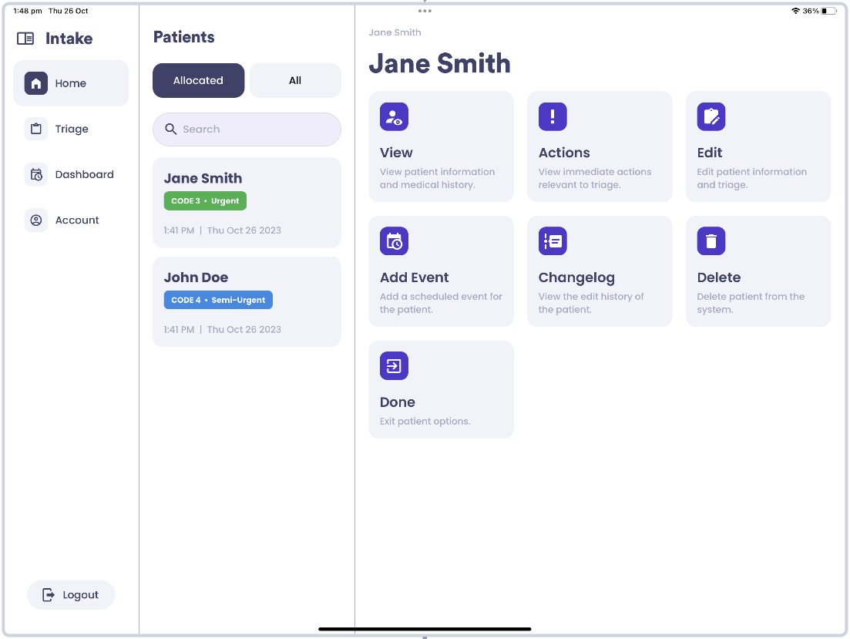Viewport: 850px width, 639px height.
Task: Tap the battery indicator icon
Action: point(829,11)
